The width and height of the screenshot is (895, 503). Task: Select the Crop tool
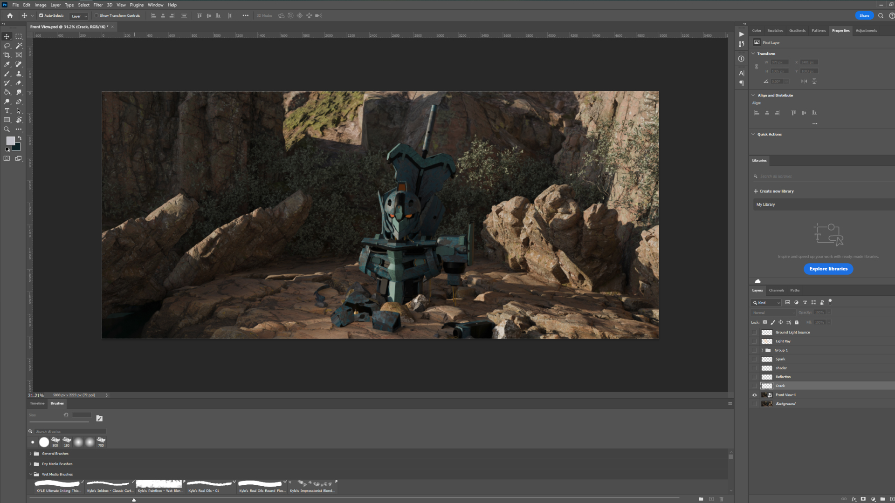point(7,55)
